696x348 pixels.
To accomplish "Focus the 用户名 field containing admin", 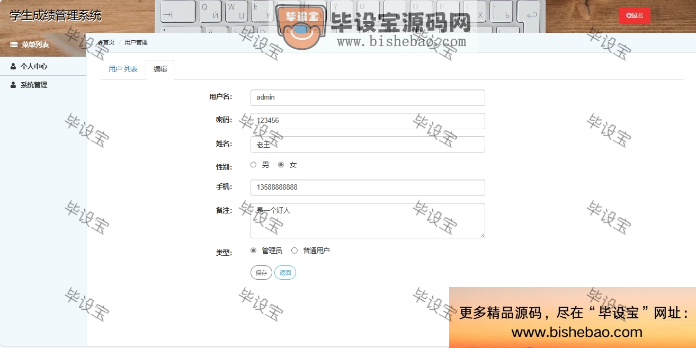I will (368, 97).
